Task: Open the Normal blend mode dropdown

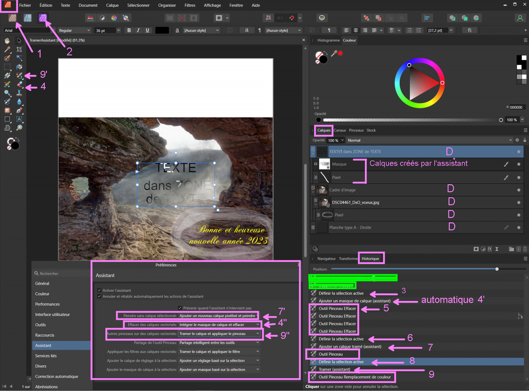Action: point(429,140)
